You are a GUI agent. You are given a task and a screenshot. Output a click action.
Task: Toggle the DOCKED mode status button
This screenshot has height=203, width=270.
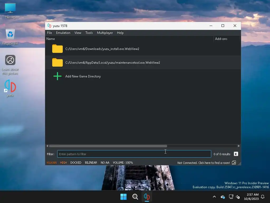76,163
